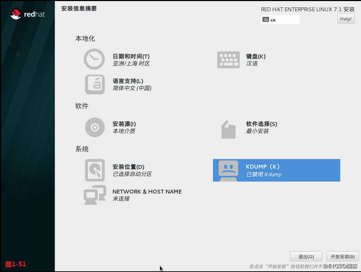The image size is (361, 272).
Task: Click the Red Hat logo
Action: click(28, 14)
